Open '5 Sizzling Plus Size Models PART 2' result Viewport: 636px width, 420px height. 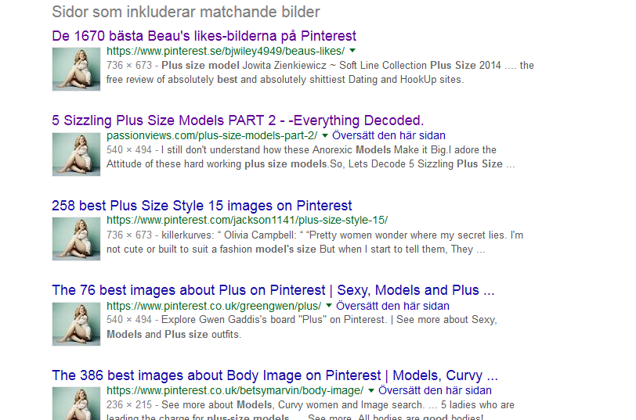click(x=237, y=120)
